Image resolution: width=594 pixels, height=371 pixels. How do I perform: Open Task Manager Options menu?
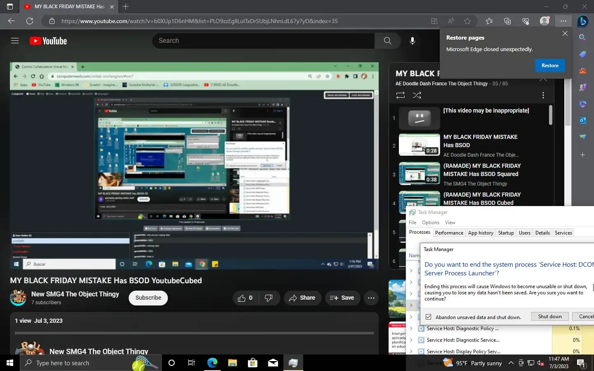tap(431, 223)
